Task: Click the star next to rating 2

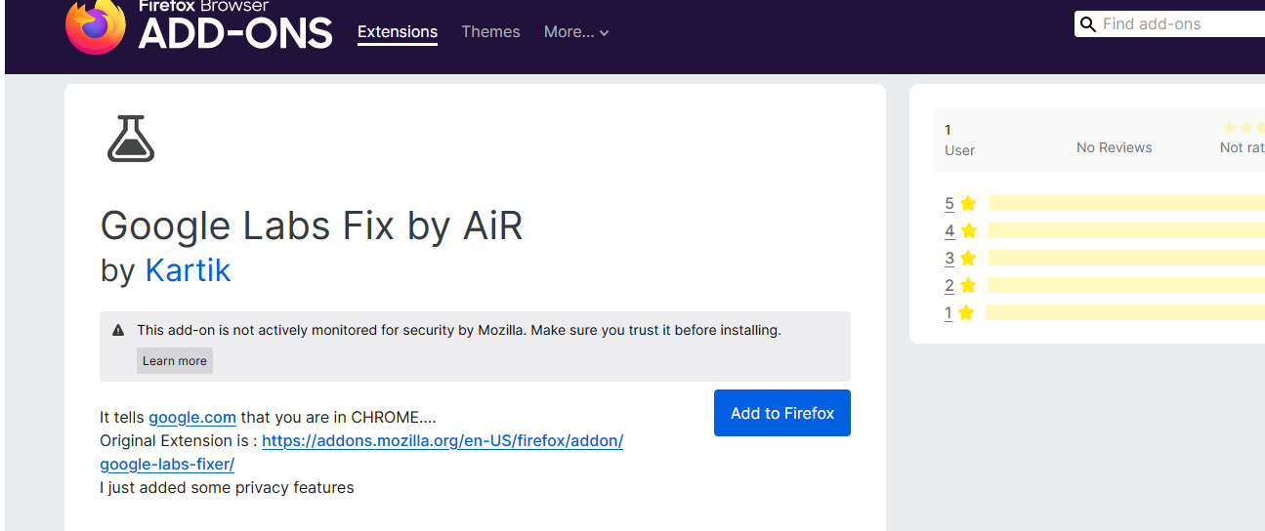Action: [x=968, y=285]
